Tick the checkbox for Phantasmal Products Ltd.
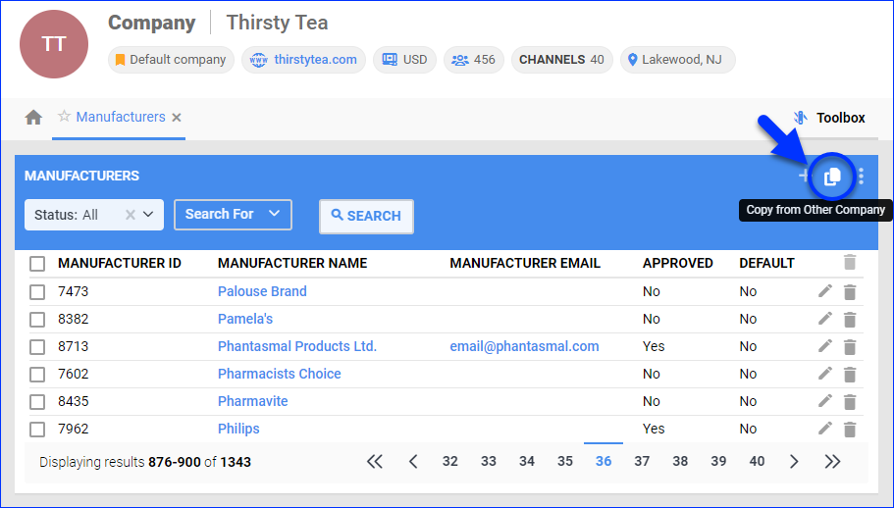Viewport: 894px width, 508px height. pyautogui.click(x=37, y=346)
